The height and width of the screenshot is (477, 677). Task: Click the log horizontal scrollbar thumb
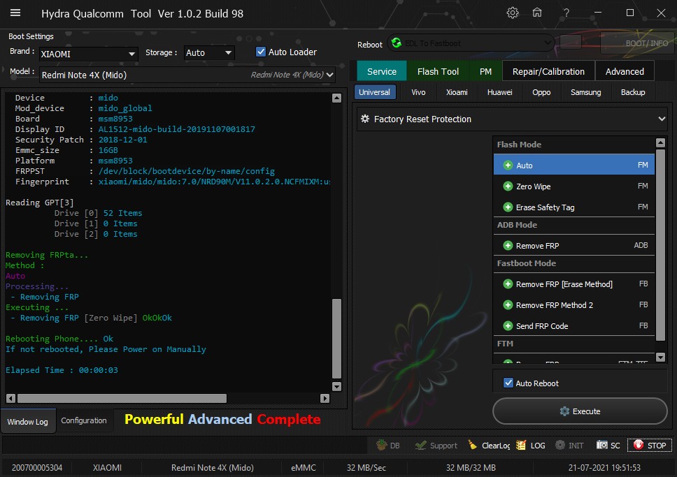point(122,398)
